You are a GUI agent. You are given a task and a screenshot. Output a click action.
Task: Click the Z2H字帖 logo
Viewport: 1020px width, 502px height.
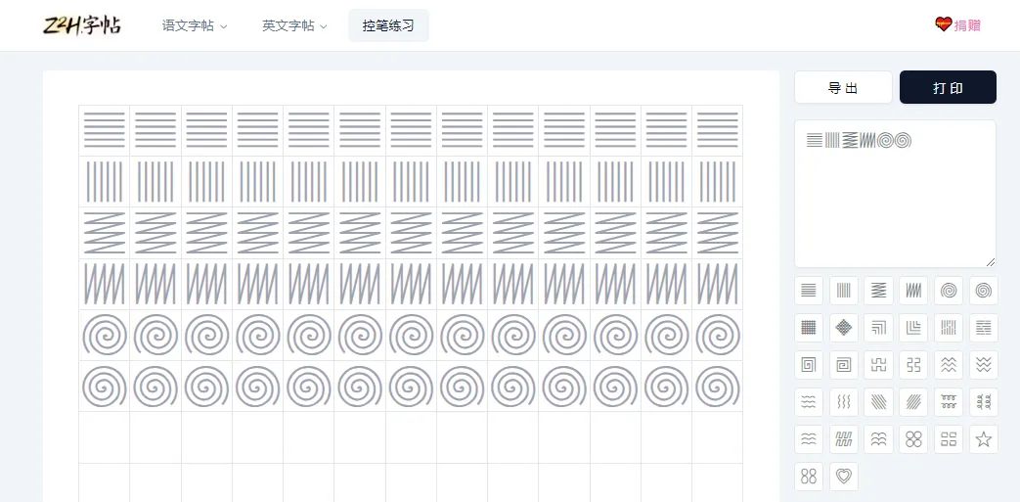coord(82,25)
